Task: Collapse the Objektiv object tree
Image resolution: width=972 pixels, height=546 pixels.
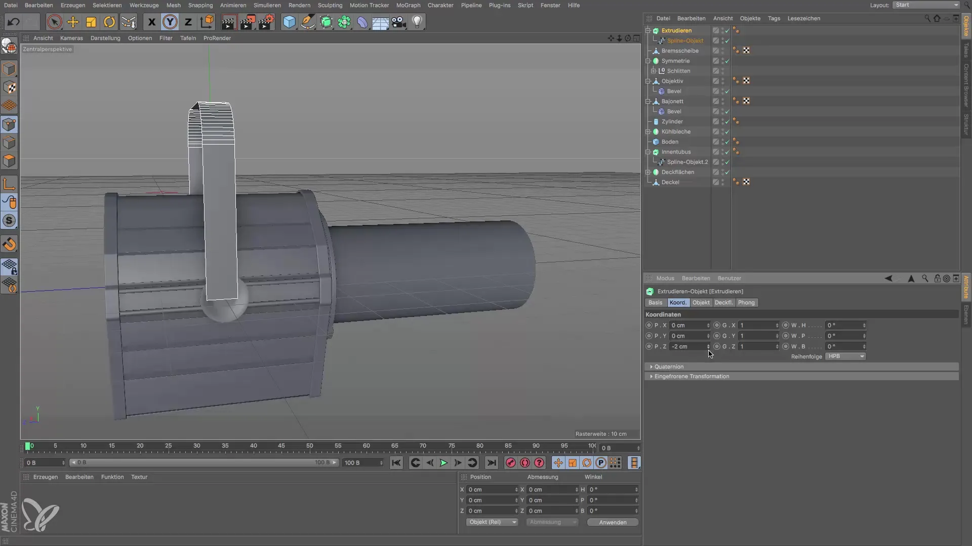Action: point(648,81)
